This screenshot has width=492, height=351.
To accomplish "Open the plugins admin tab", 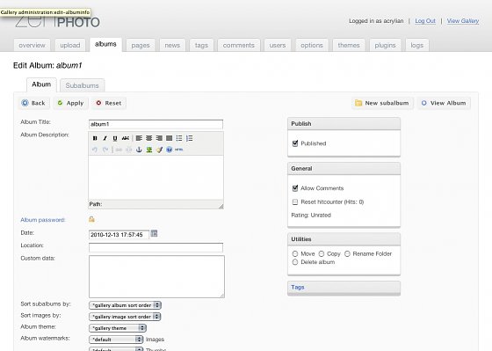I will click(x=385, y=45).
